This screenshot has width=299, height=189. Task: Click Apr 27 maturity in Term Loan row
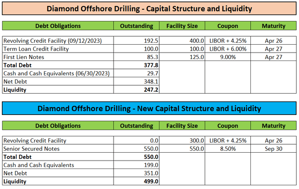273,49
